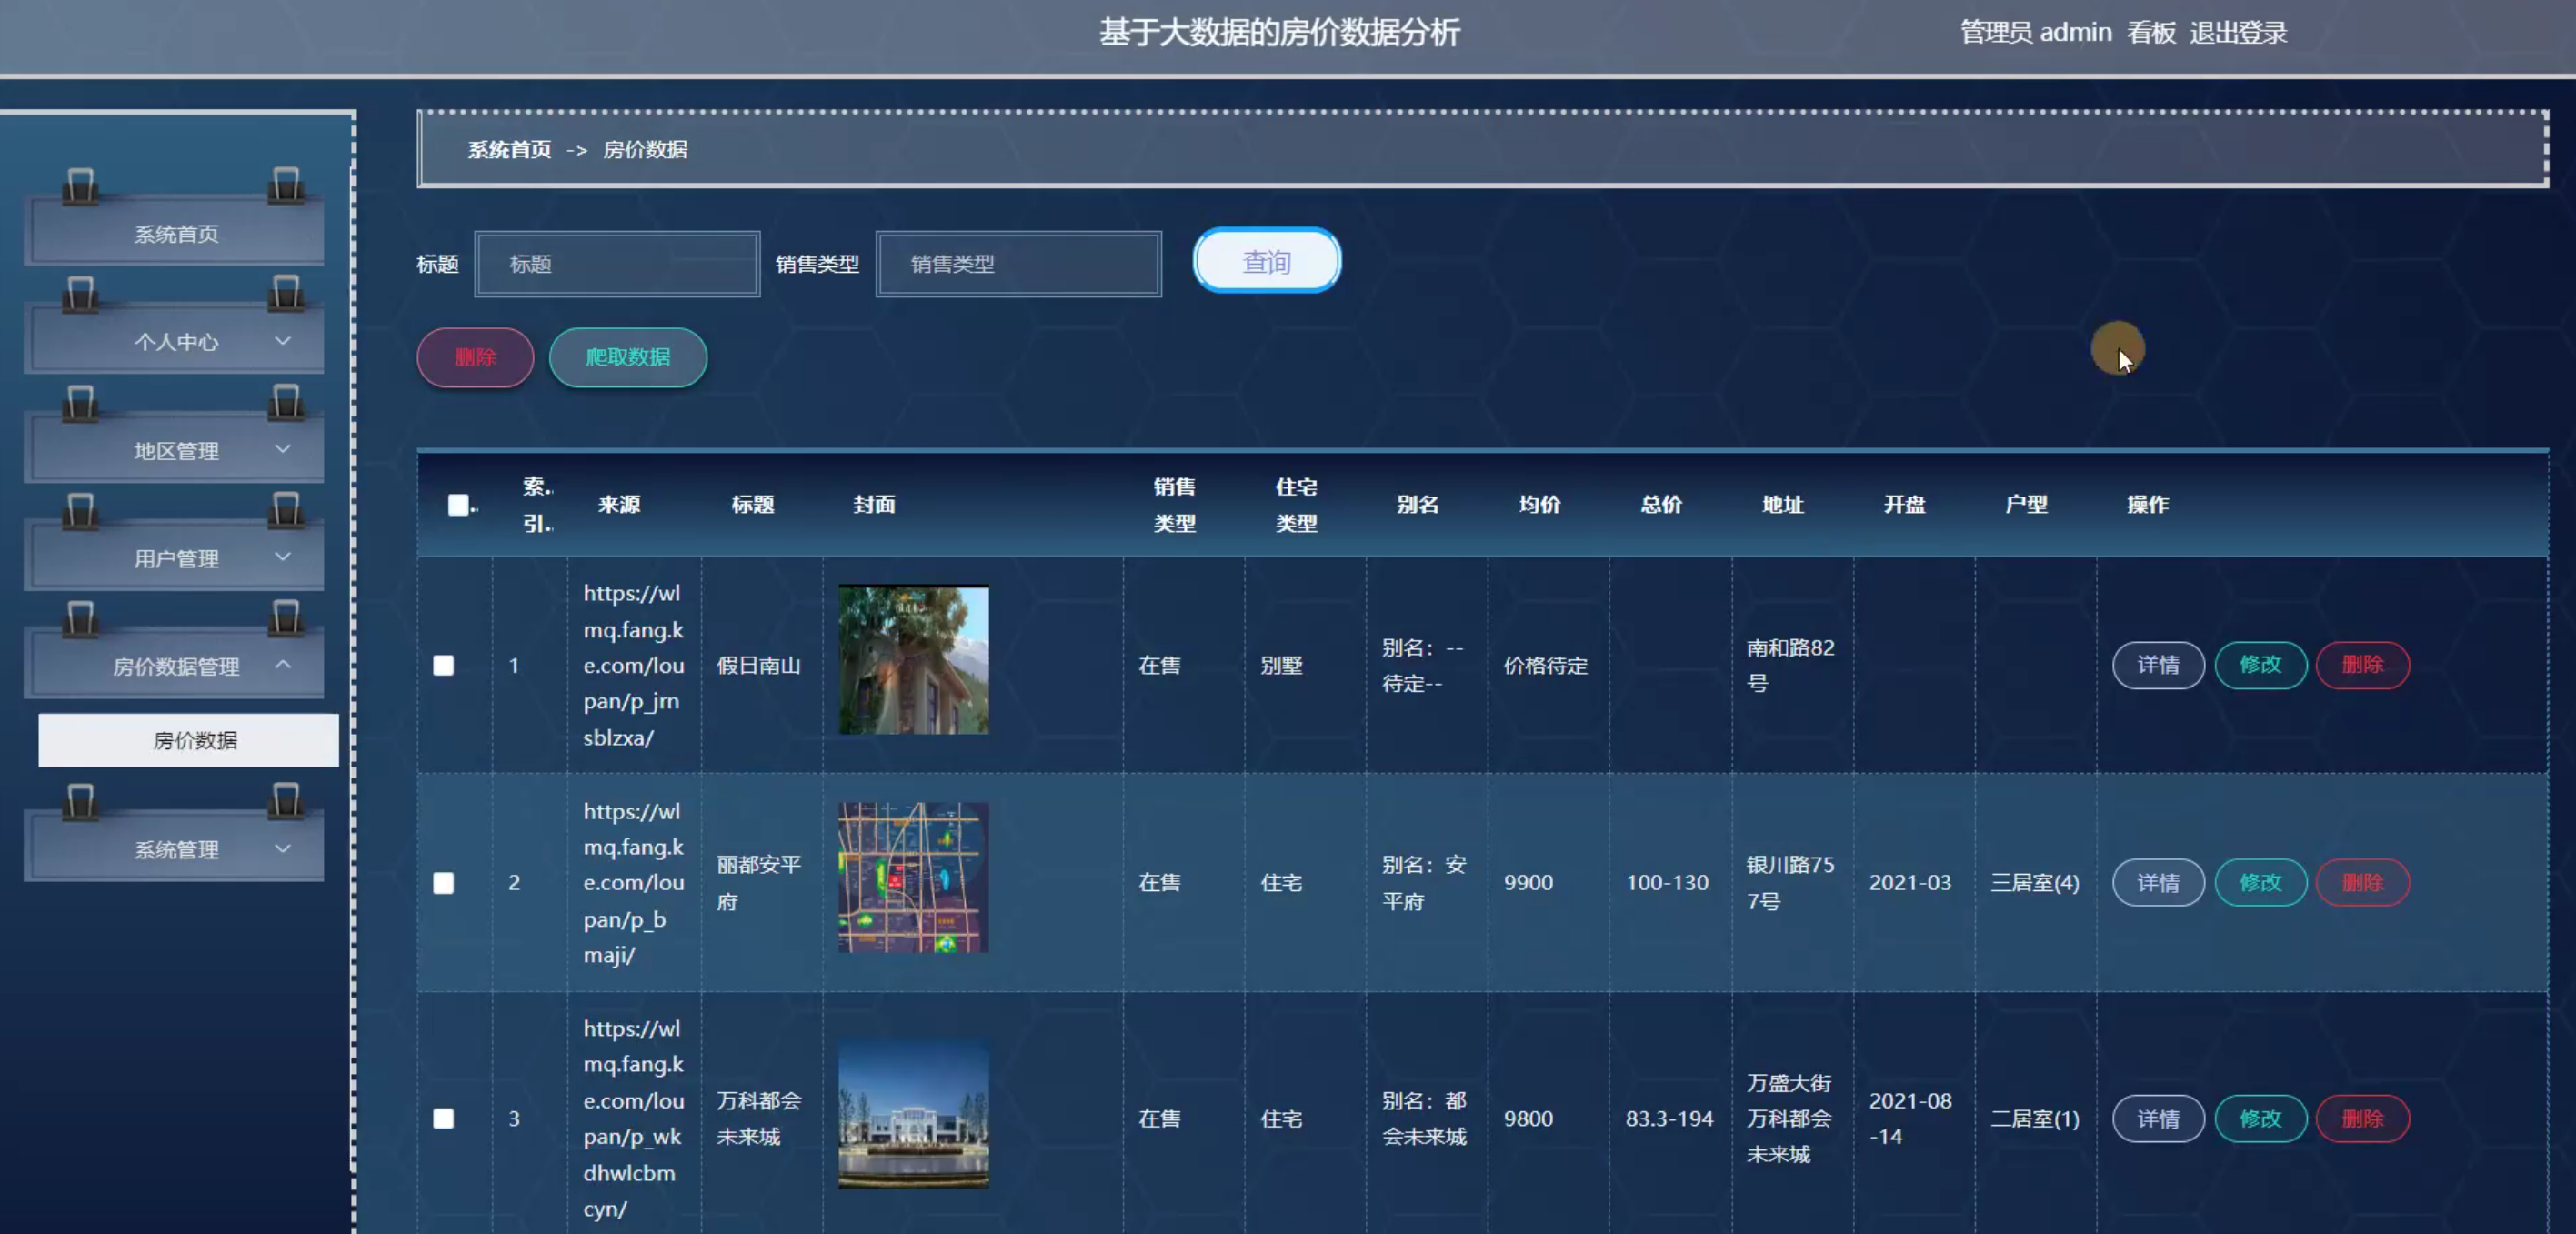Click the batch 删除 button above the table

[x=475, y=357]
